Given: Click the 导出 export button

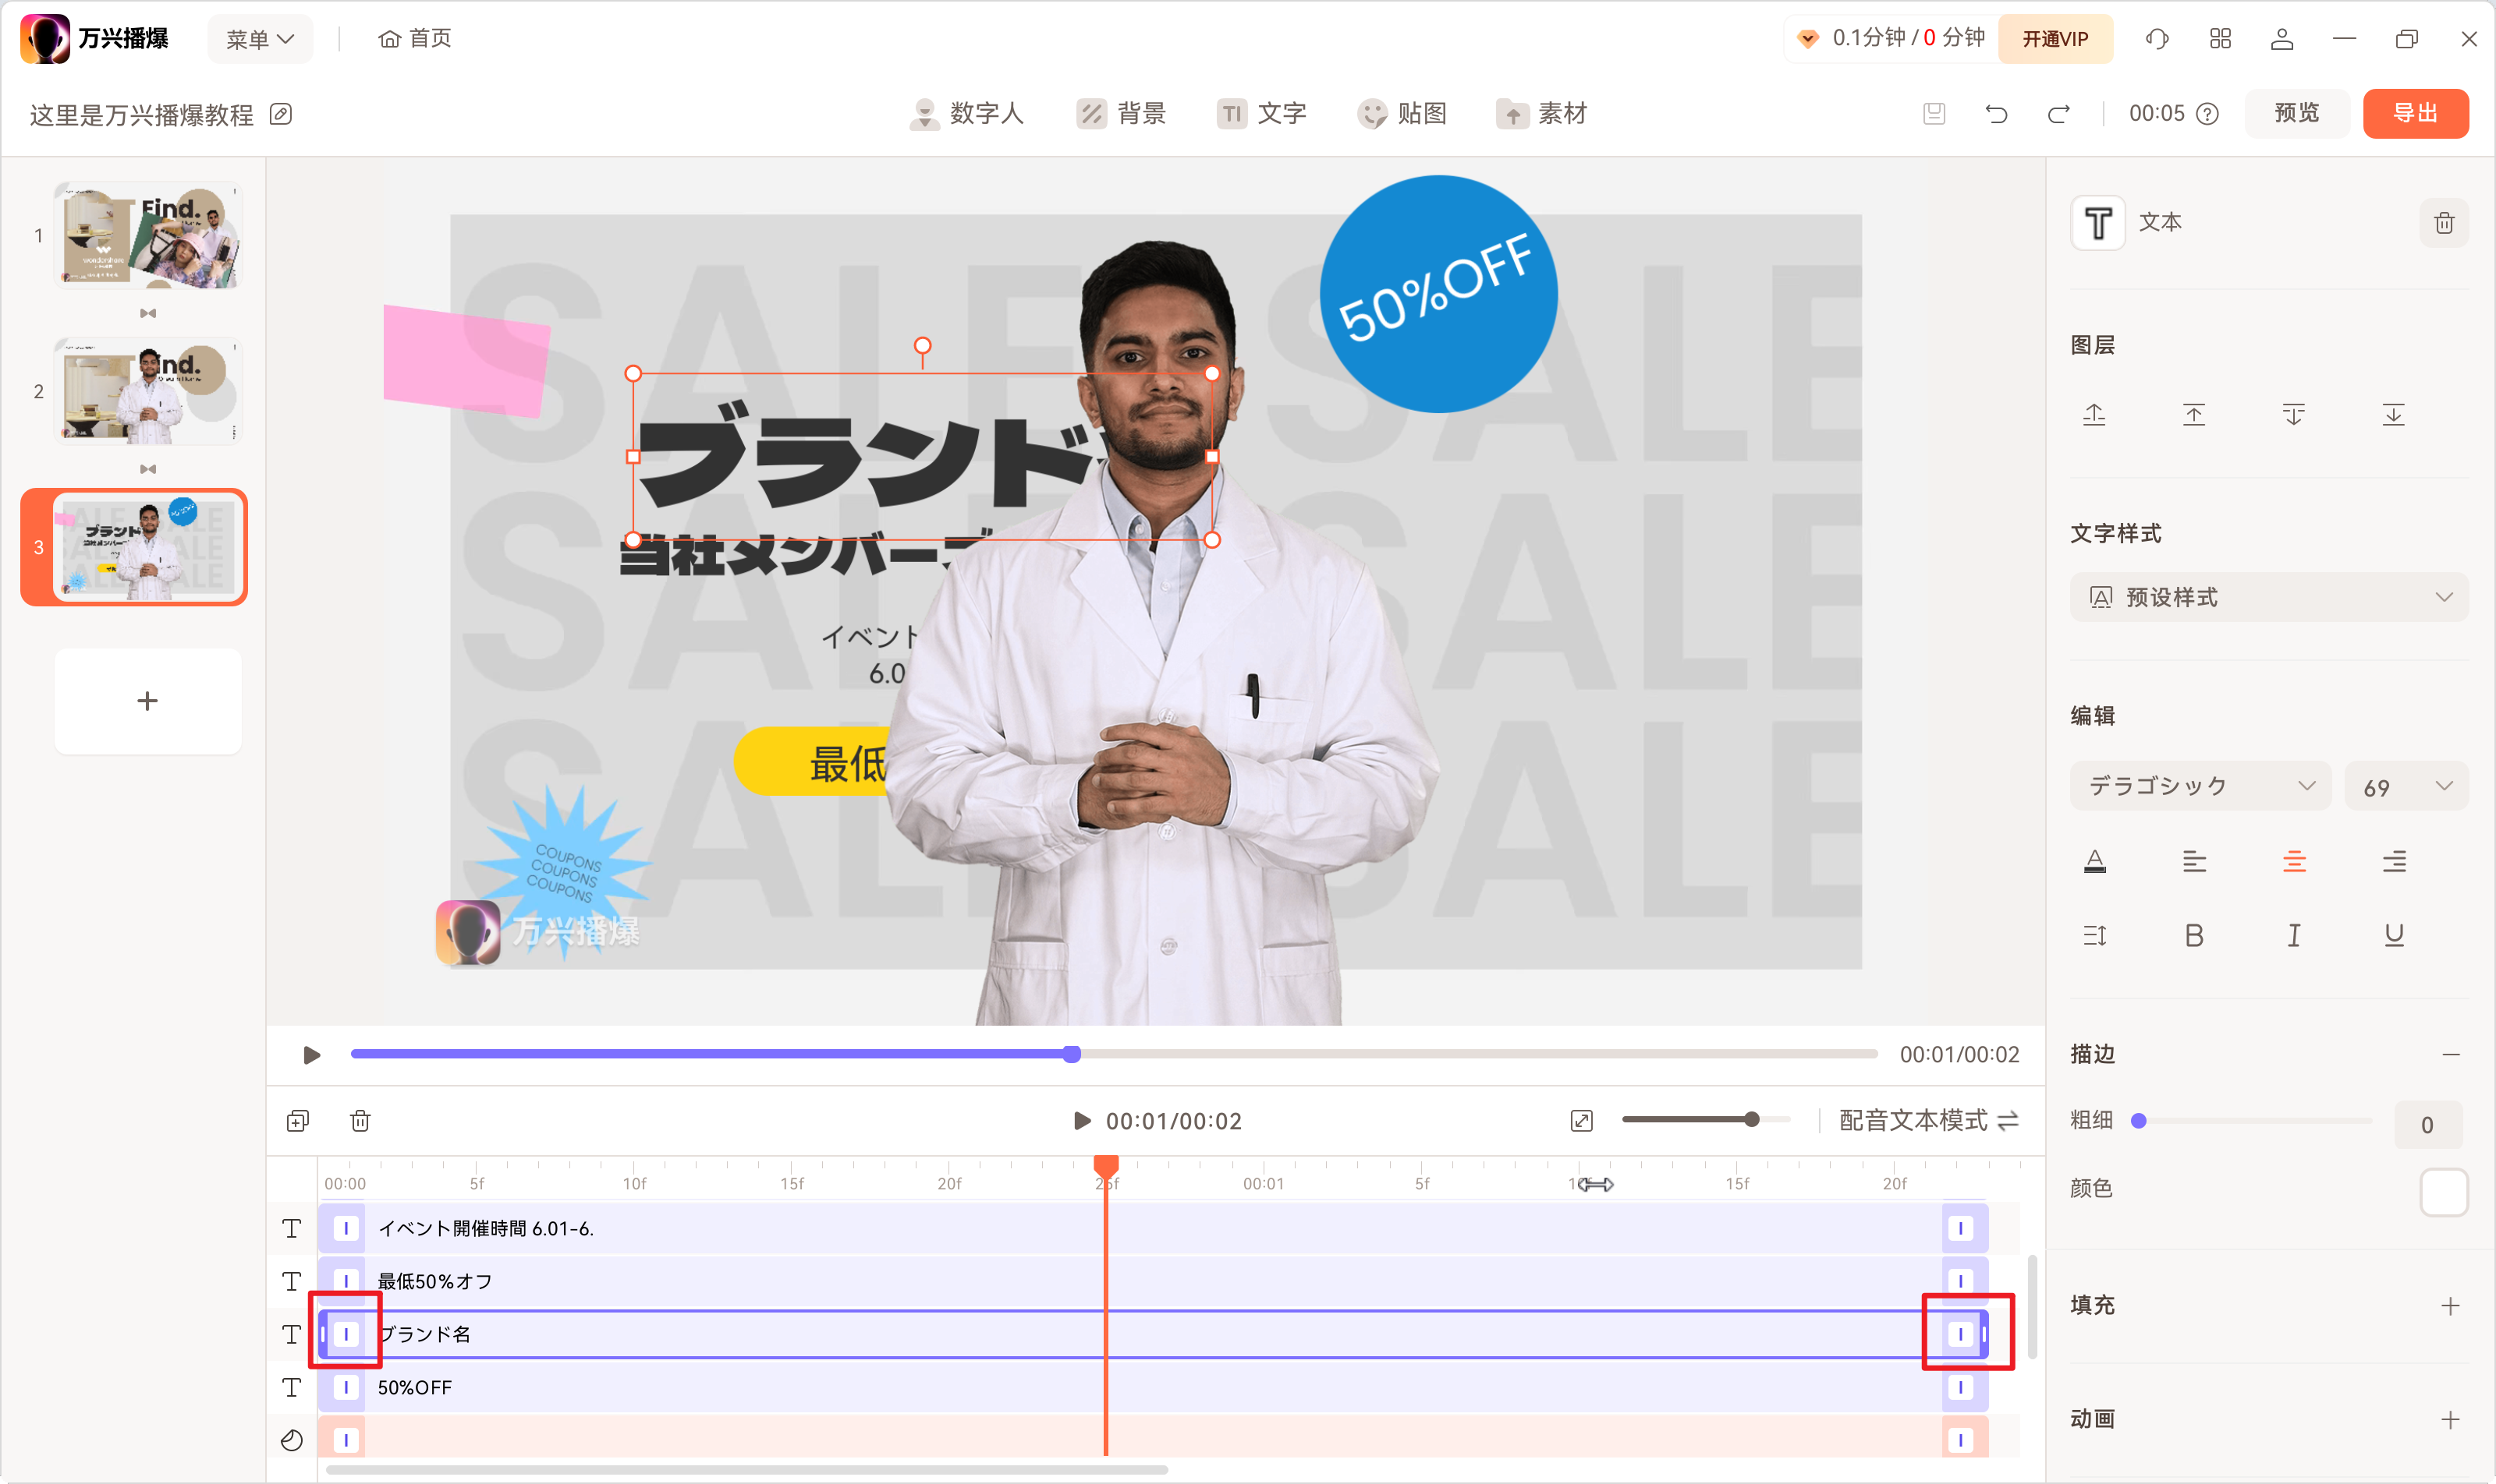Looking at the screenshot, I should [x=2415, y=113].
